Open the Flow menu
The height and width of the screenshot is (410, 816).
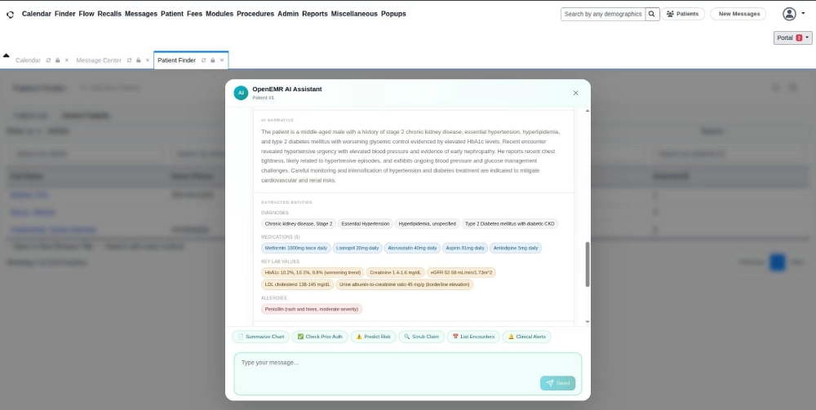(x=86, y=14)
